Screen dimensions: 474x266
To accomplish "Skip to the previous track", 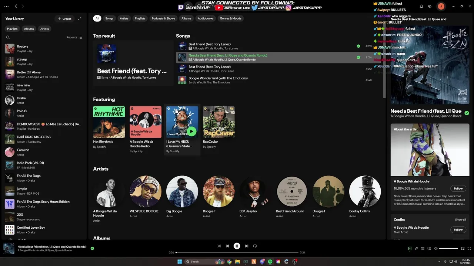I will coord(227,246).
